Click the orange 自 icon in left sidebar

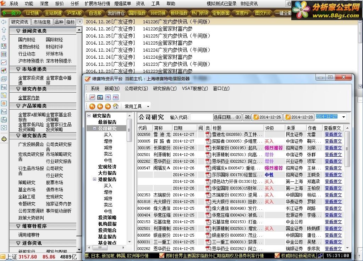coord(4,103)
